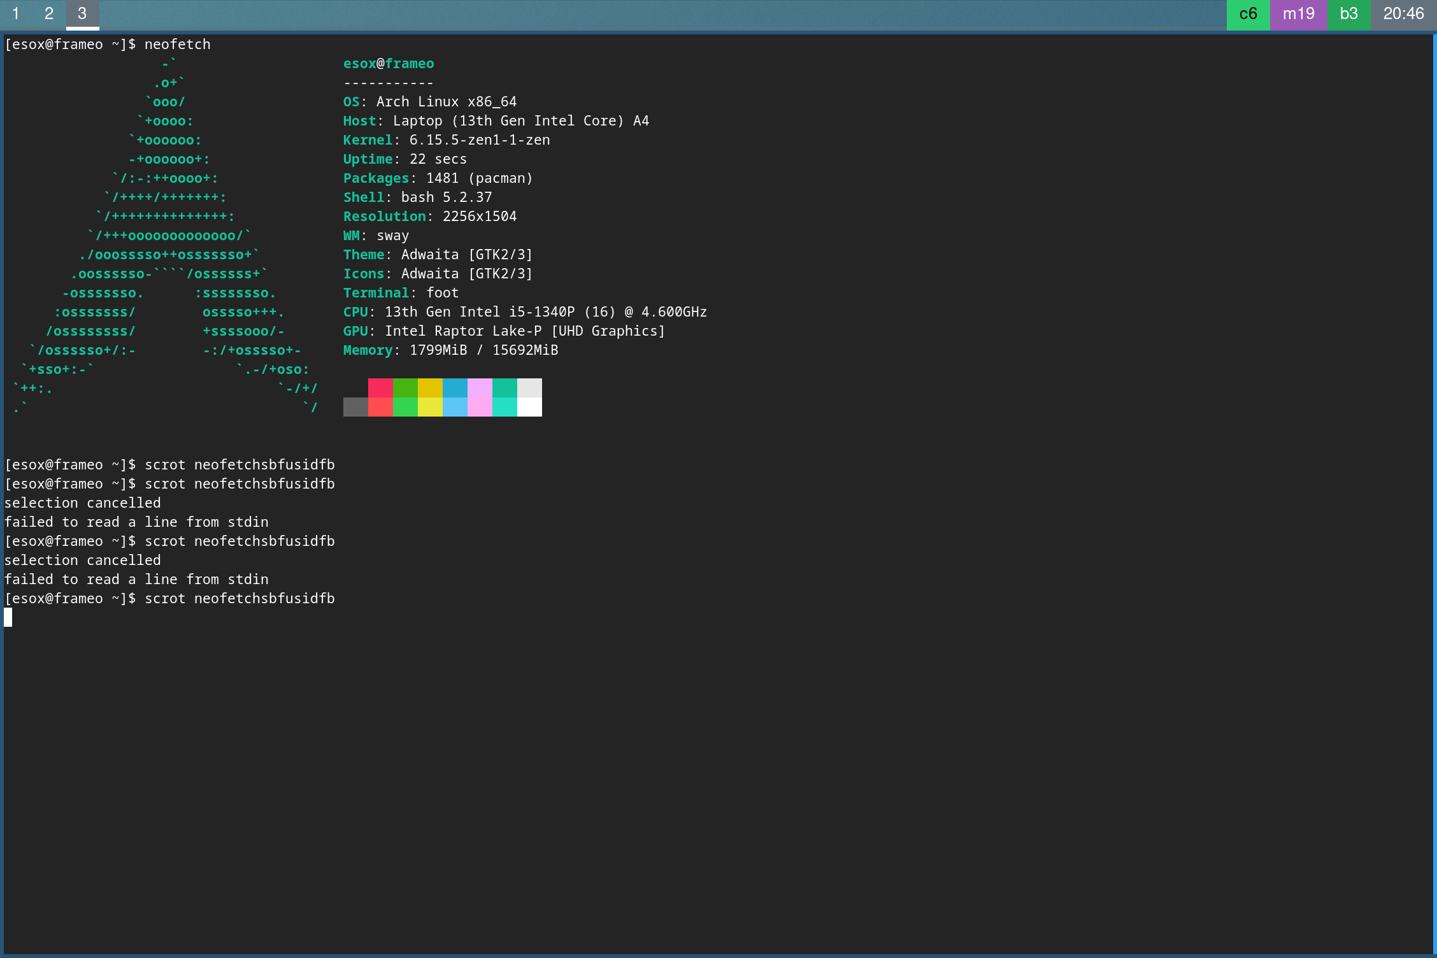Switch to workspace 1 in the bar

click(16, 14)
